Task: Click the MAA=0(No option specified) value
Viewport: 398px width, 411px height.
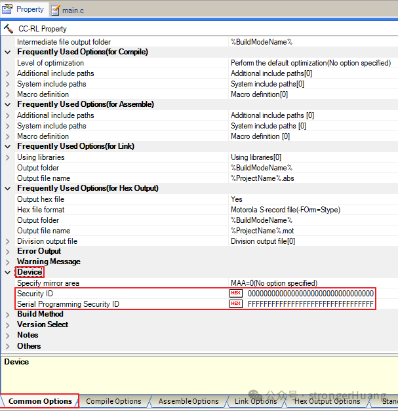Action: click(274, 283)
